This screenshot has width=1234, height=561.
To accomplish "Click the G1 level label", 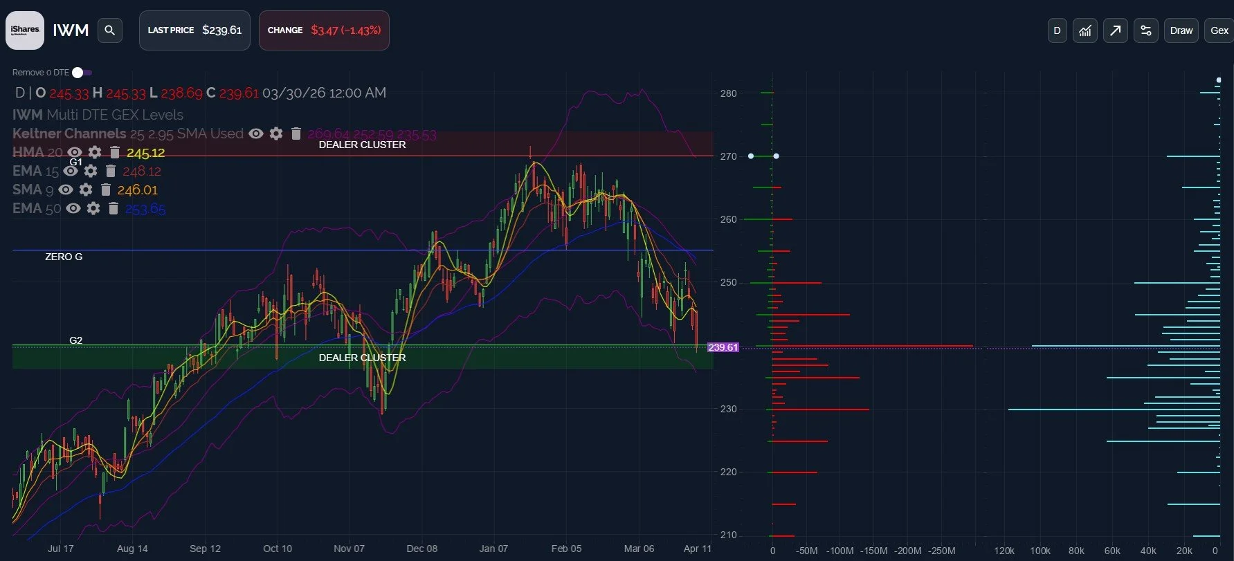I will point(75,162).
